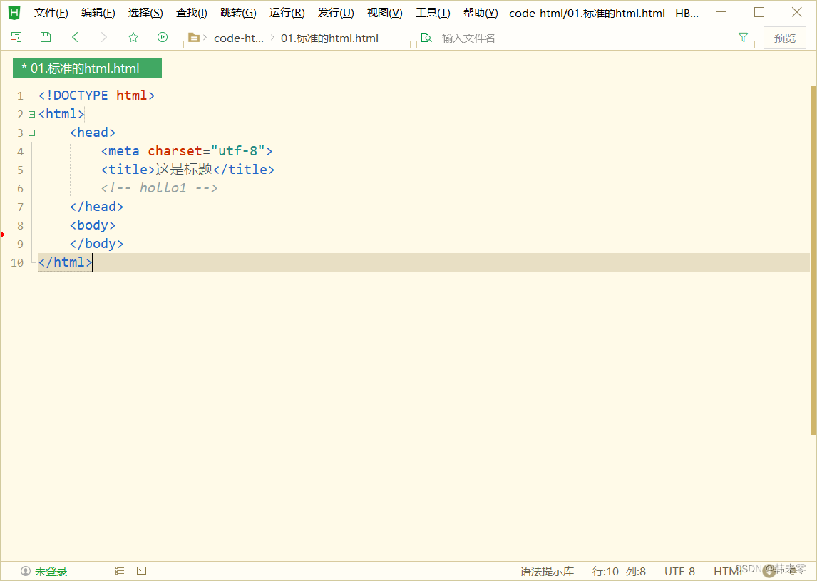Screen dimensions: 817x581
Task: Select the 01.标准的html.html editor tab
Action: click(87, 68)
